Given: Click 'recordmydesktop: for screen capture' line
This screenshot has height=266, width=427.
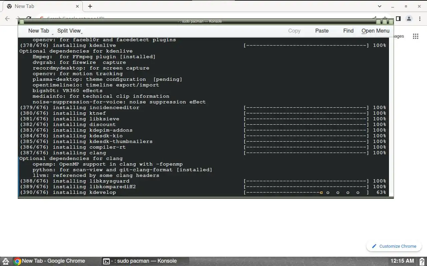Looking at the screenshot, I should tap(91, 68).
